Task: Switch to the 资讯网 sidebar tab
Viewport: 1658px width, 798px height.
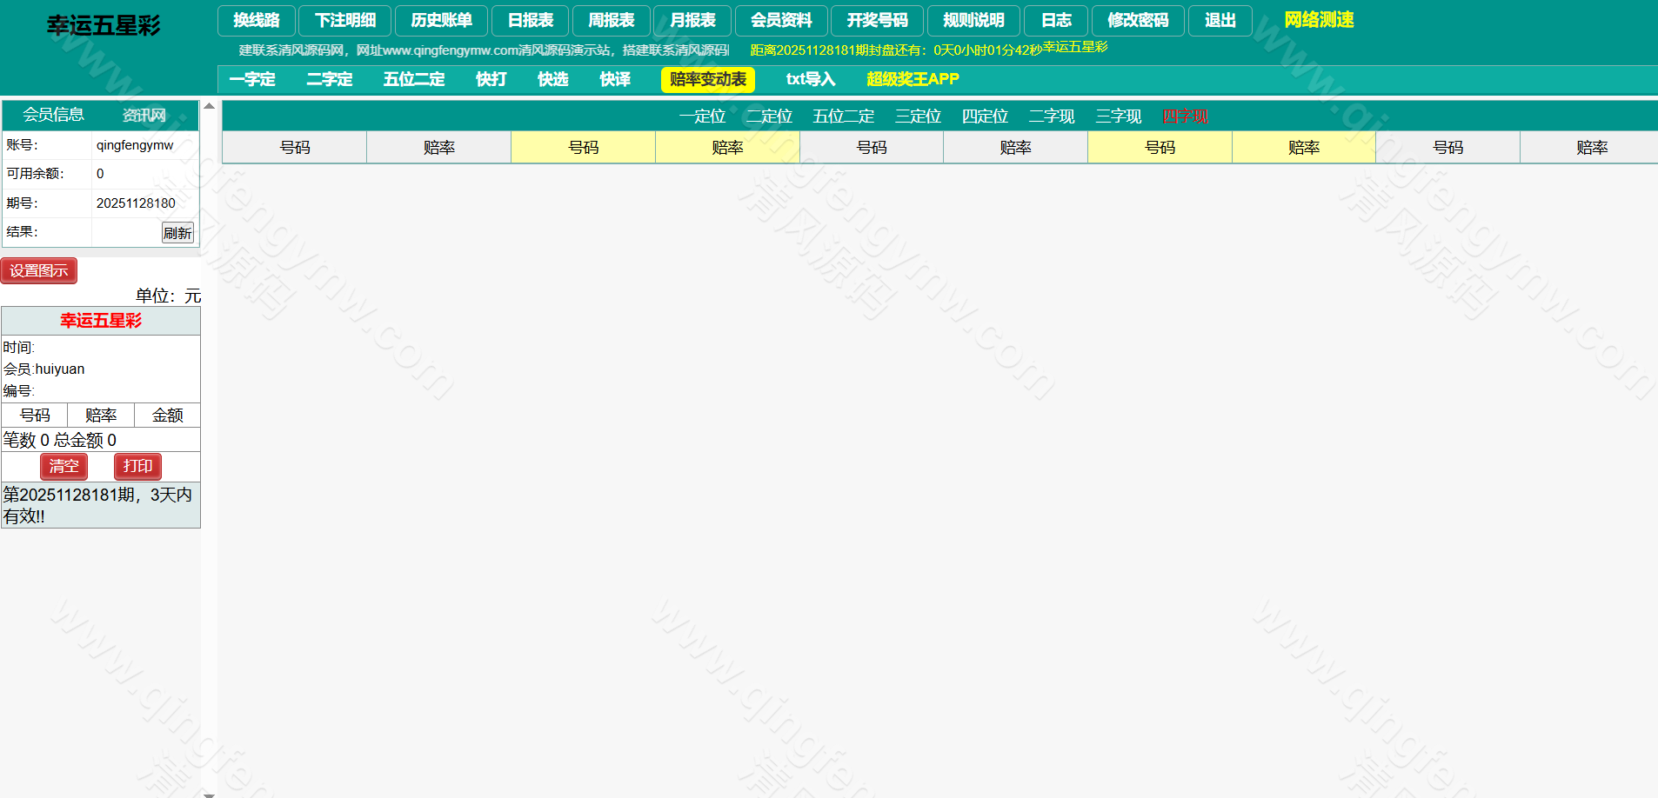Action: [144, 115]
